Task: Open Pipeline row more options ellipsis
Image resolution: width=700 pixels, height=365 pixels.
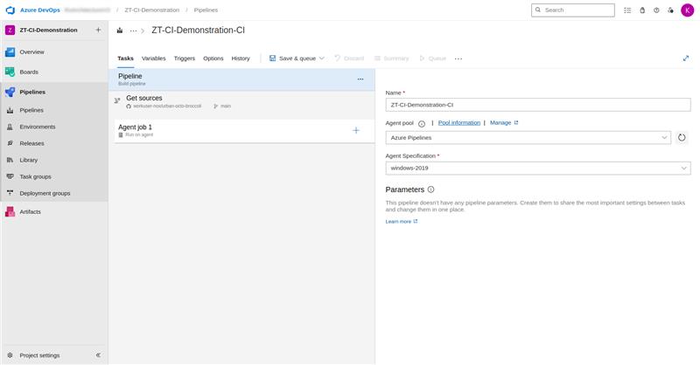Action: (x=360, y=79)
